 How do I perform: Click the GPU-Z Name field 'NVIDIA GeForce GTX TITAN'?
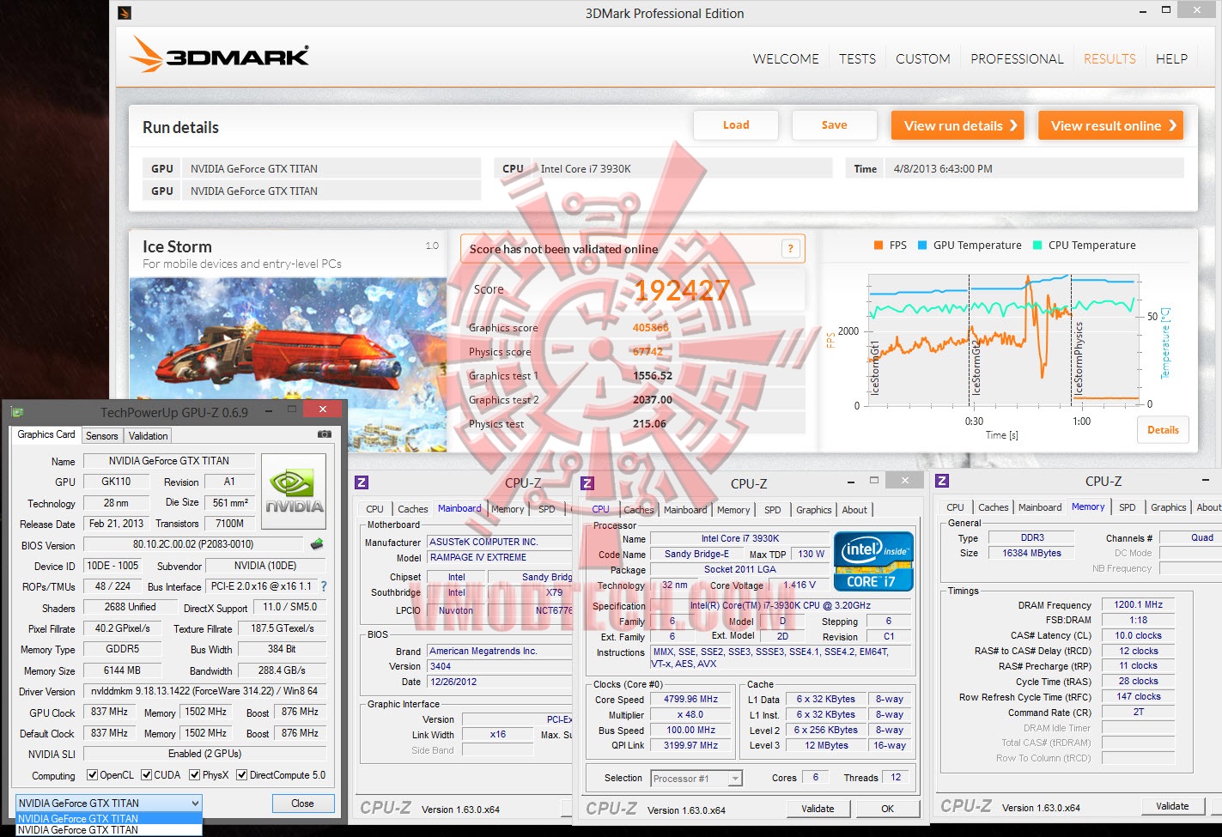coord(169,461)
